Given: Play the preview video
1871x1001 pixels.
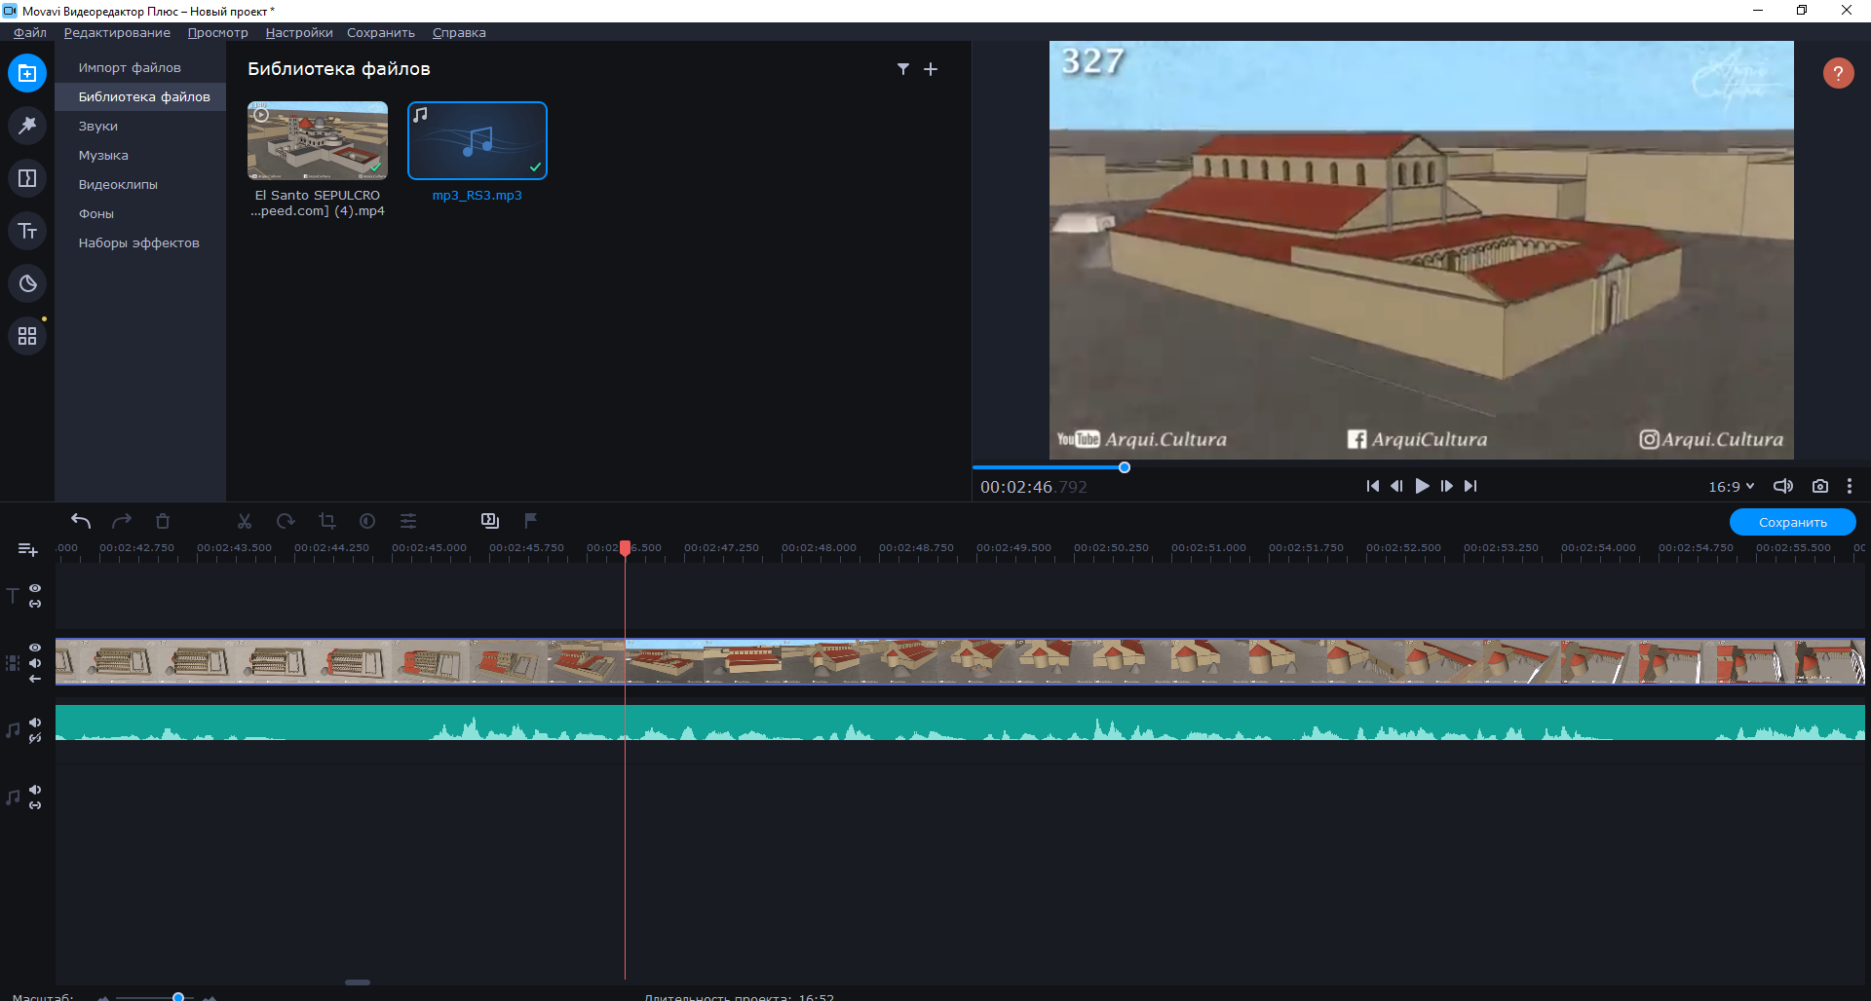Looking at the screenshot, I should 1422,486.
